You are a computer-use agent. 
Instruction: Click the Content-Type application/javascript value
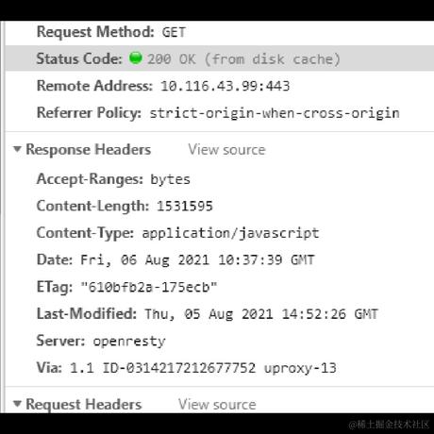(x=230, y=234)
